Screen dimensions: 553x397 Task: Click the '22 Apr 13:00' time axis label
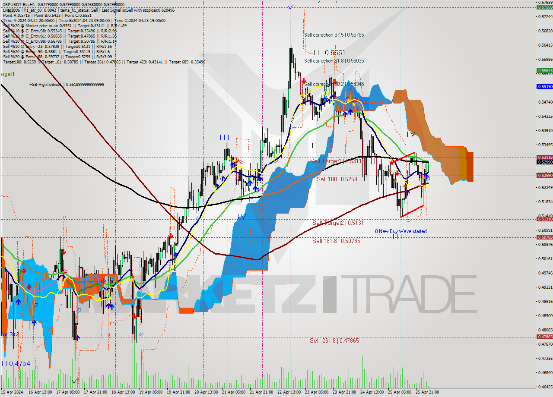pos(289,392)
